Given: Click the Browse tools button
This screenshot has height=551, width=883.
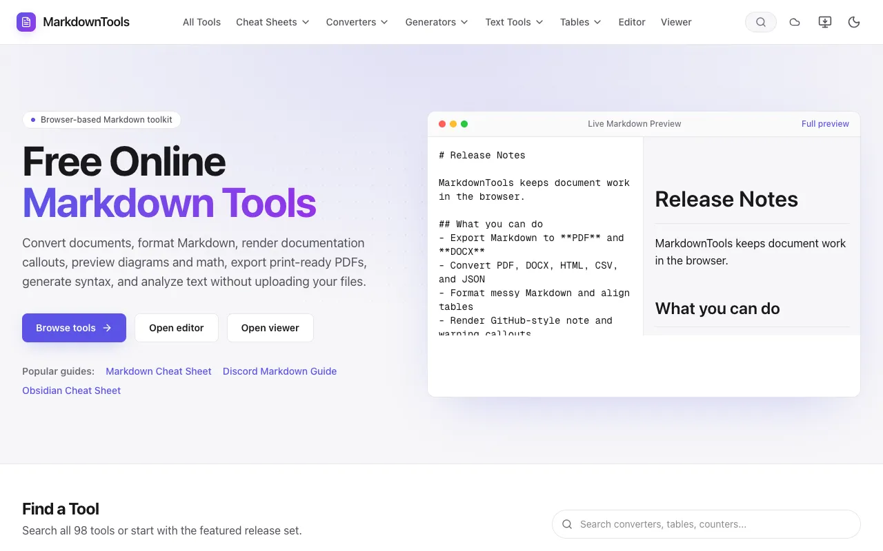Looking at the screenshot, I should [74, 328].
